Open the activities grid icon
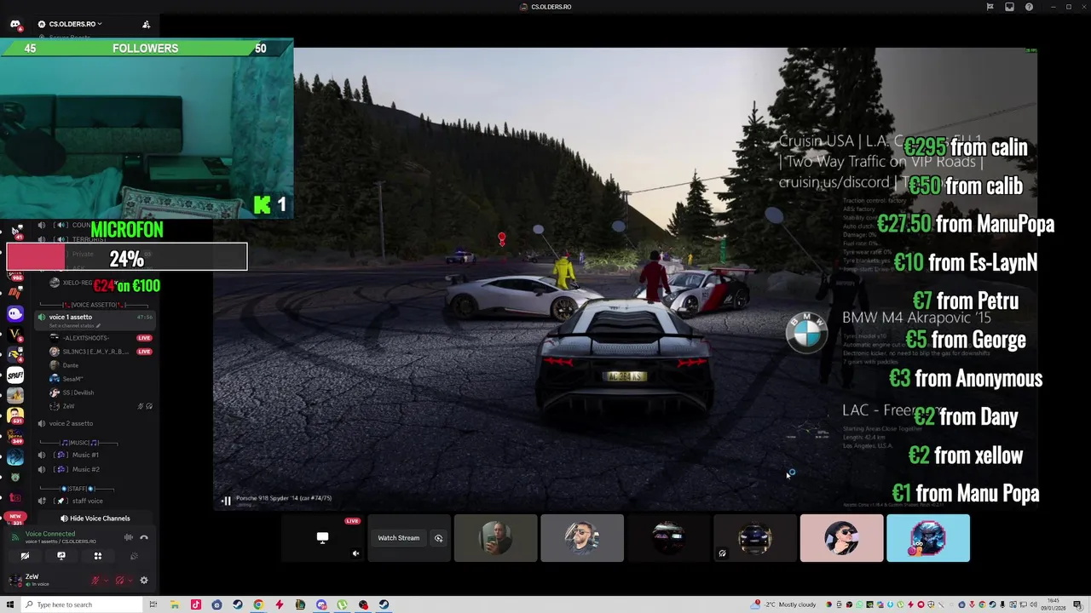 pyautogui.click(x=98, y=556)
